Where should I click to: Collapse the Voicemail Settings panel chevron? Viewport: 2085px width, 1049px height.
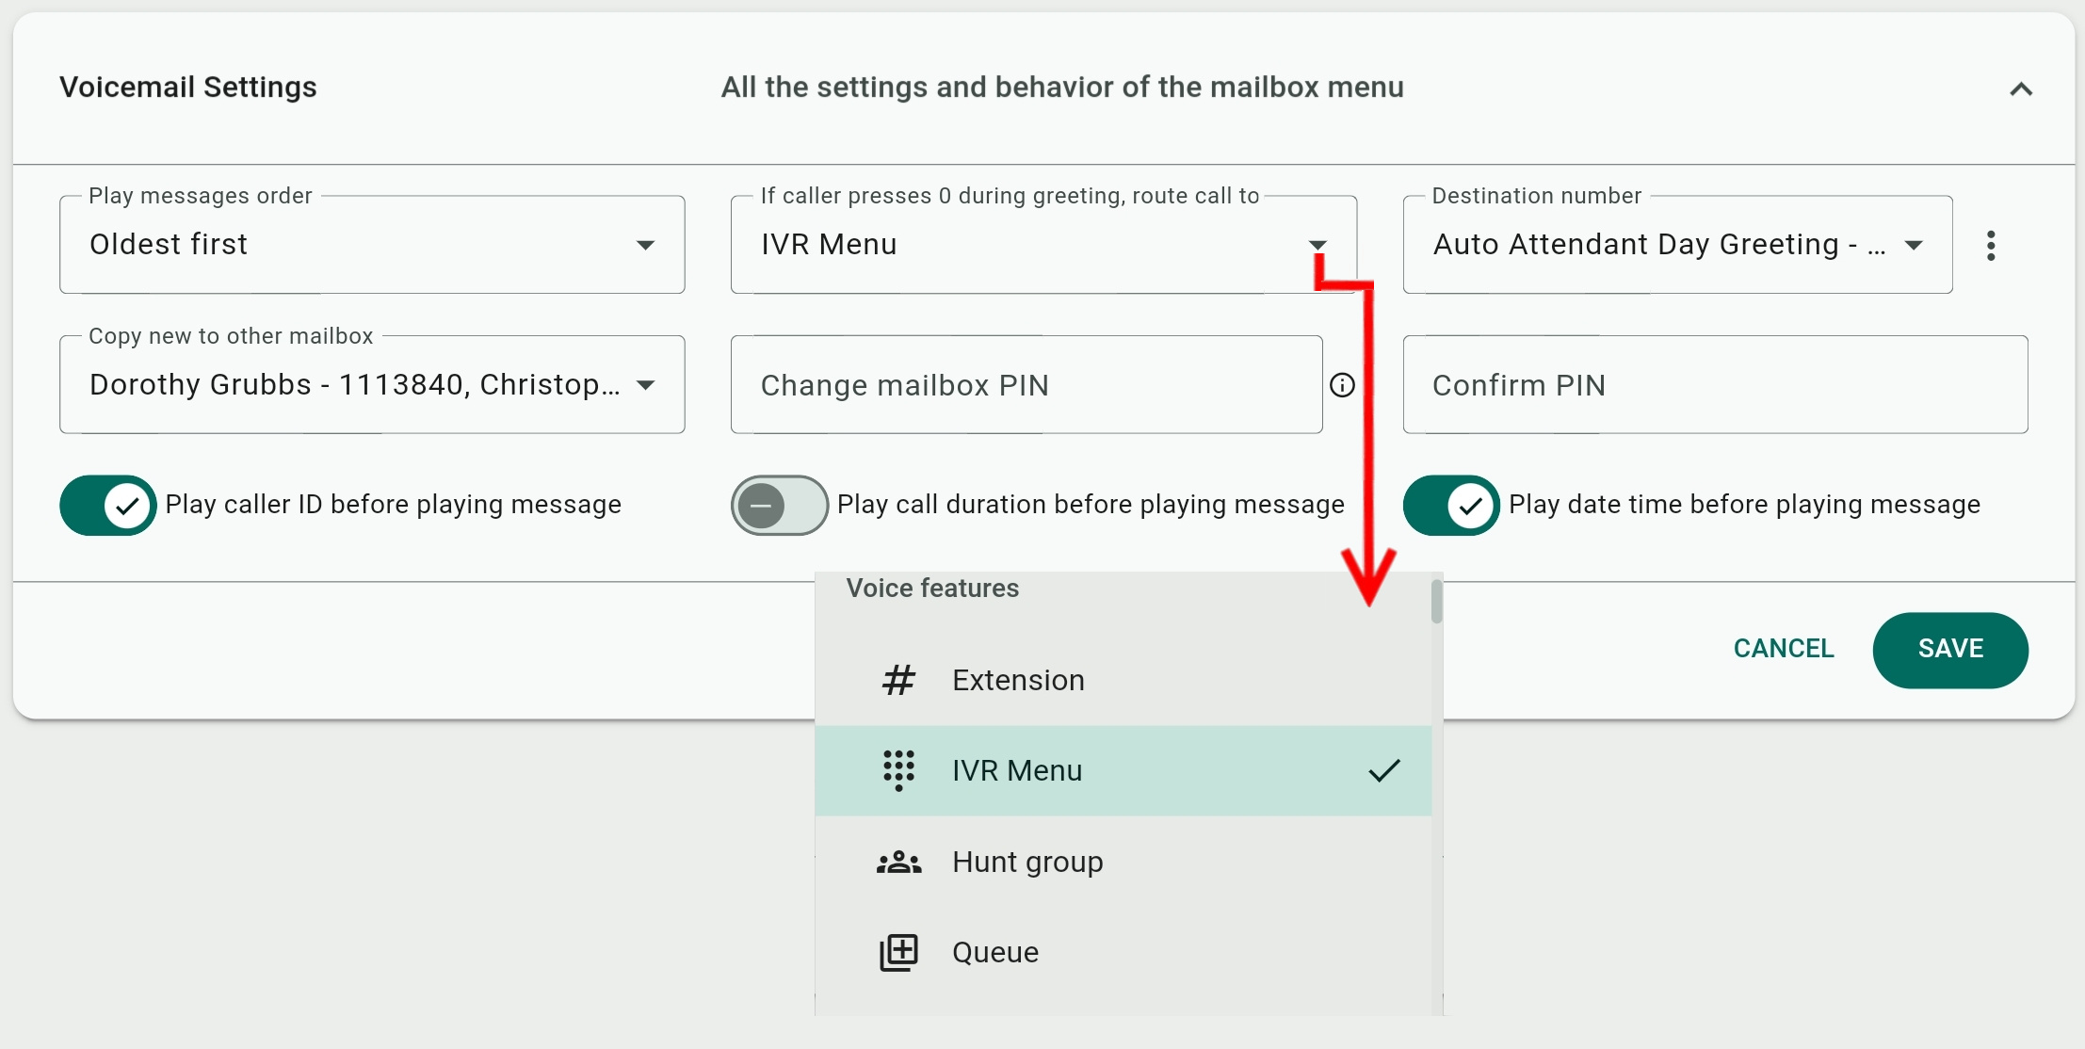[x=2020, y=89]
